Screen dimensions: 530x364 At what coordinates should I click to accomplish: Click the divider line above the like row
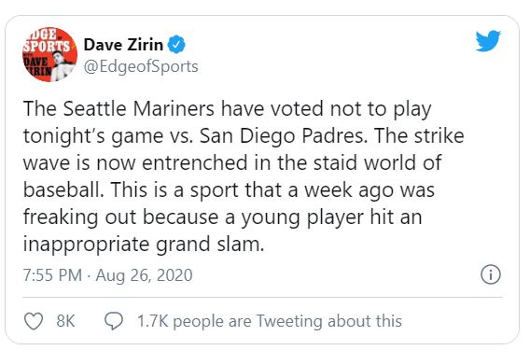pos(262,298)
